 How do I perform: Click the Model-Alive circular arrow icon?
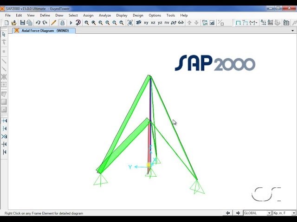[78, 23]
